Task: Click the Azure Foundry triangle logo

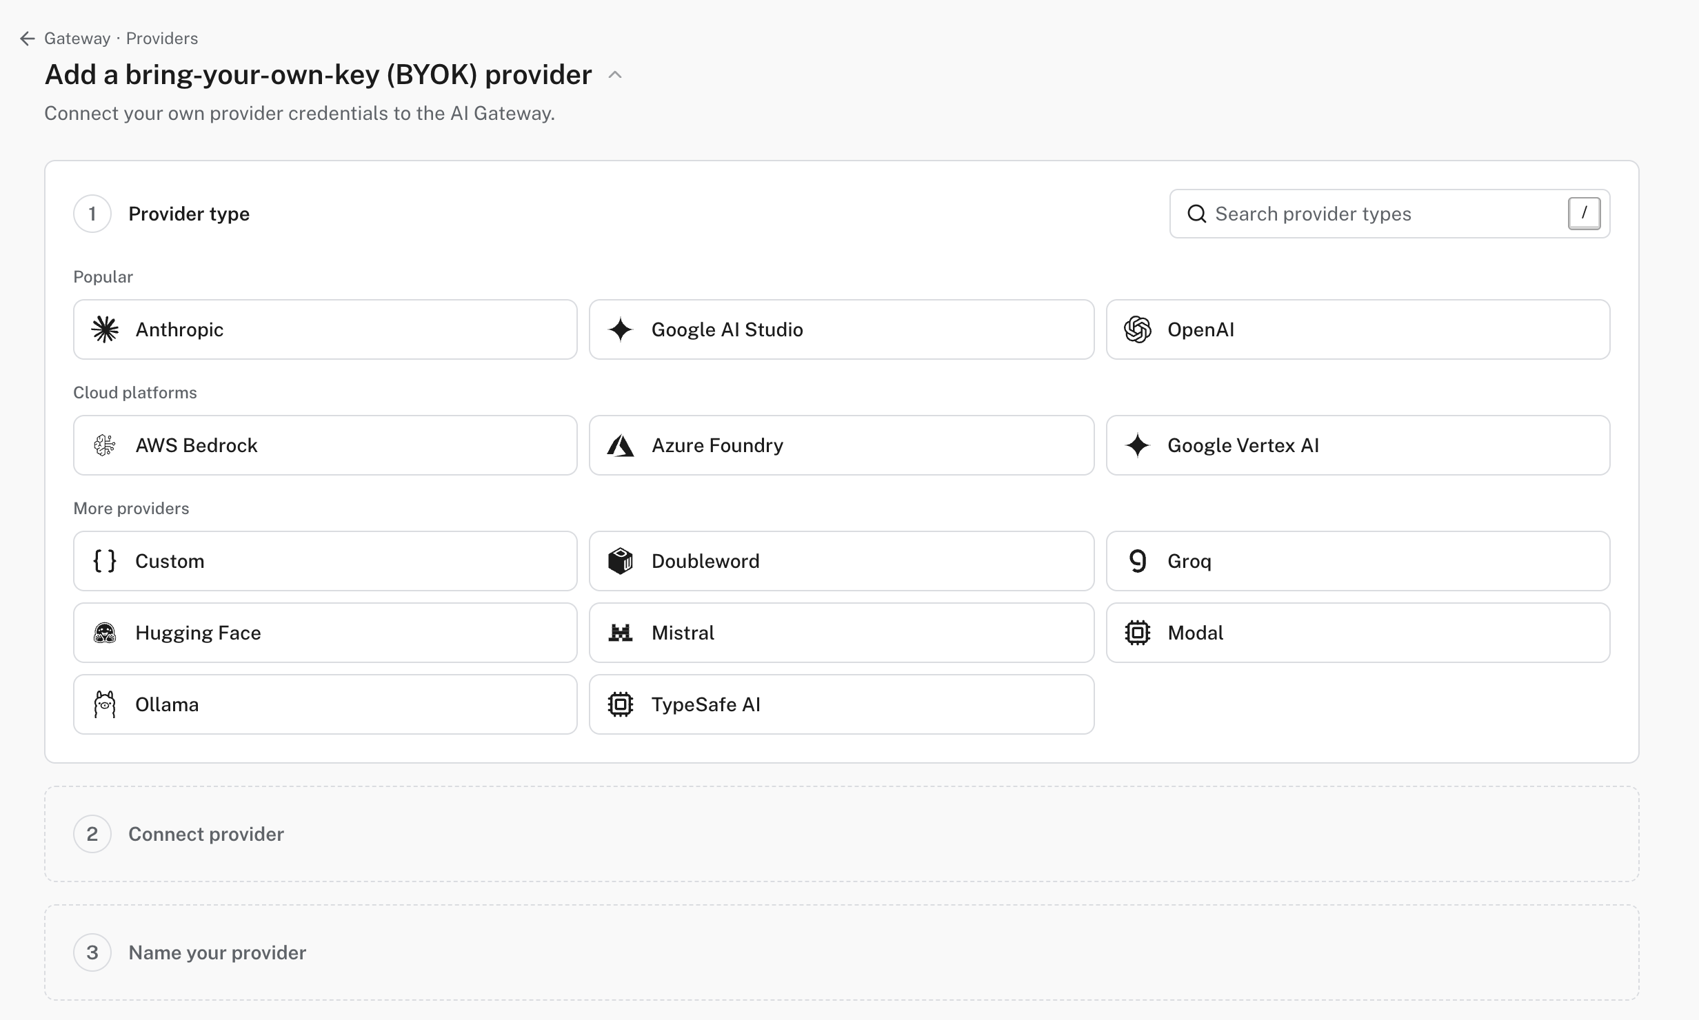Action: click(621, 445)
